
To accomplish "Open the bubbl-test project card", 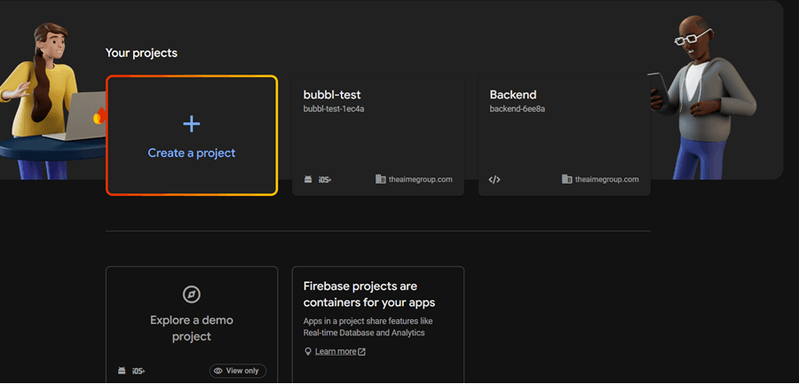I will (x=378, y=136).
